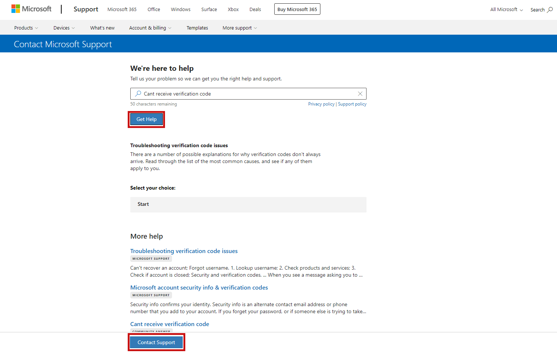The image size is (557, 353).
Task: Click '50 characters remaining' text
Action: pyautogui.click(x=154, y=104)
